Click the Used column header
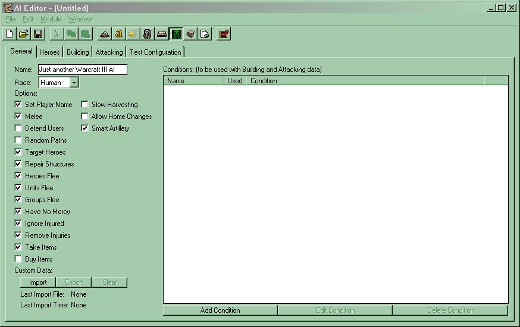Screen dimensions: 520x327 pyautogui.click(x=234, y=81)
